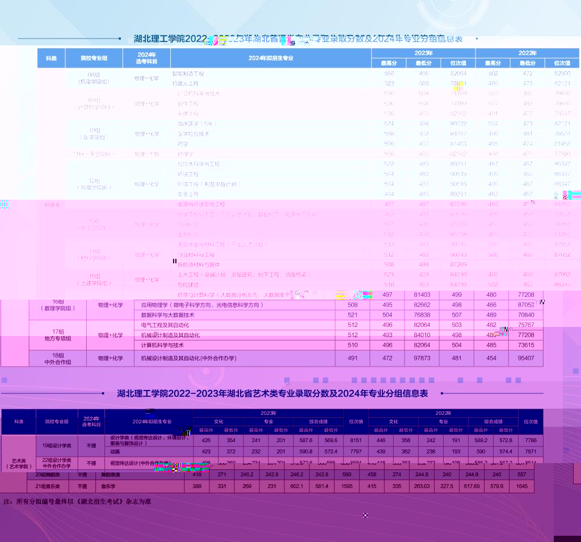Click the 21组音乐类 group cell
The width and height of the screenshot is (581, 542).
pyautogui.click(x=48, y=486)
